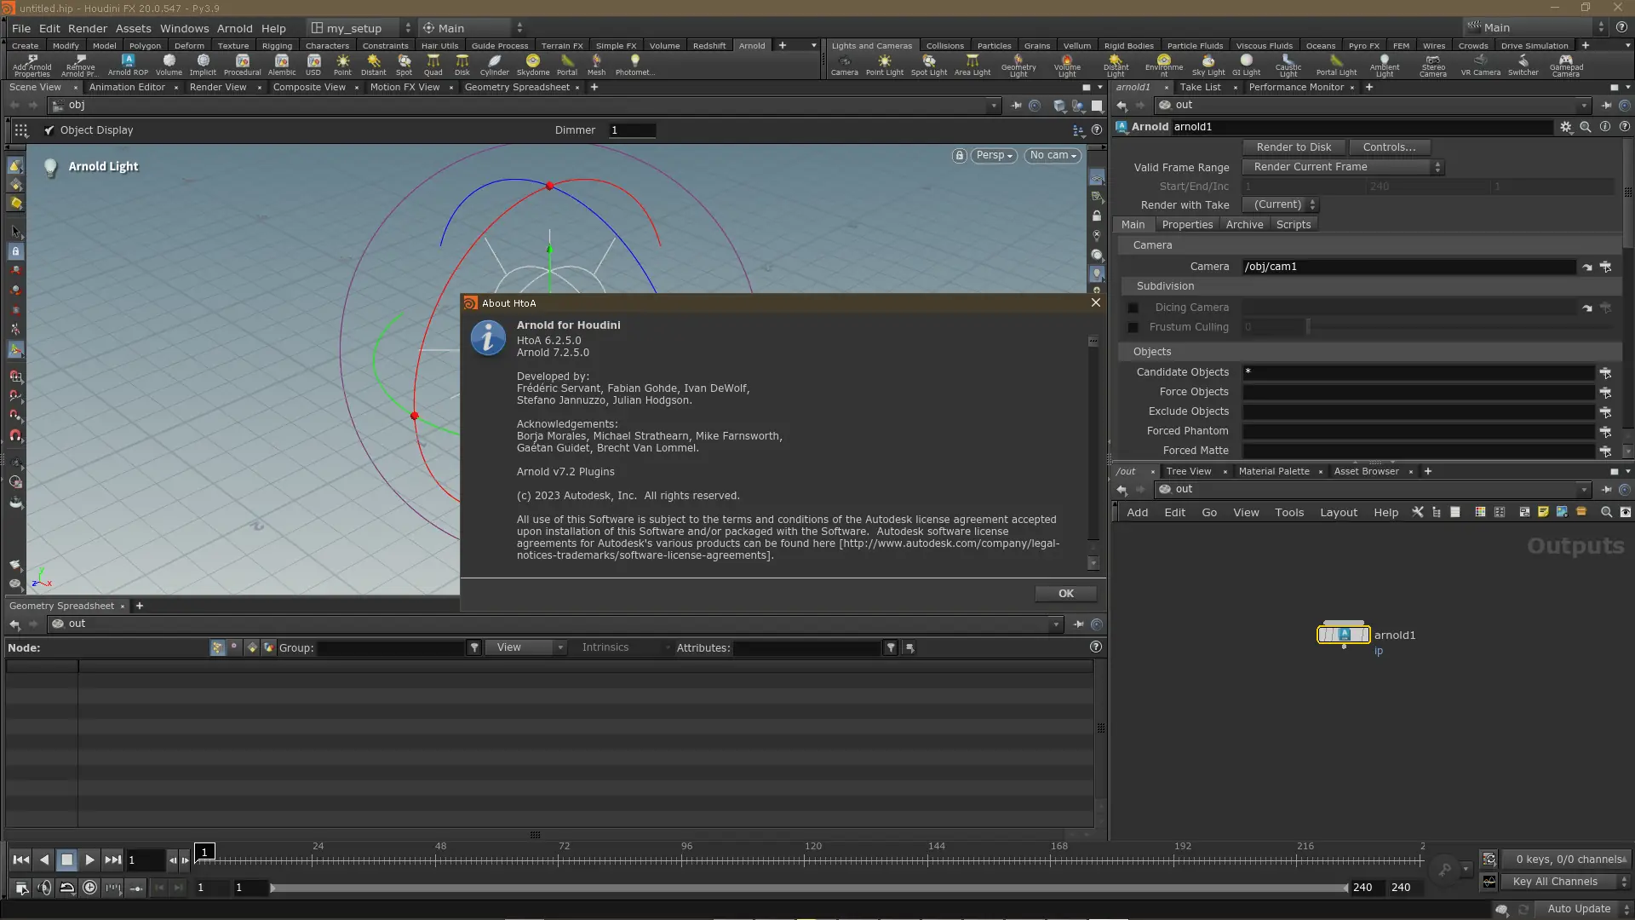
Task: Toggle the Frustum Culling checkbox
Action: [1133, 327]
